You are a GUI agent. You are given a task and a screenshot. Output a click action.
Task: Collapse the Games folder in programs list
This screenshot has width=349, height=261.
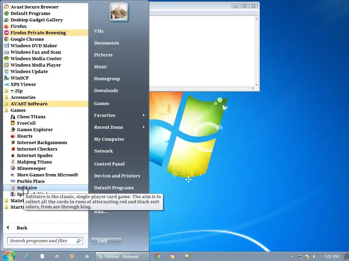coord(46,110)
